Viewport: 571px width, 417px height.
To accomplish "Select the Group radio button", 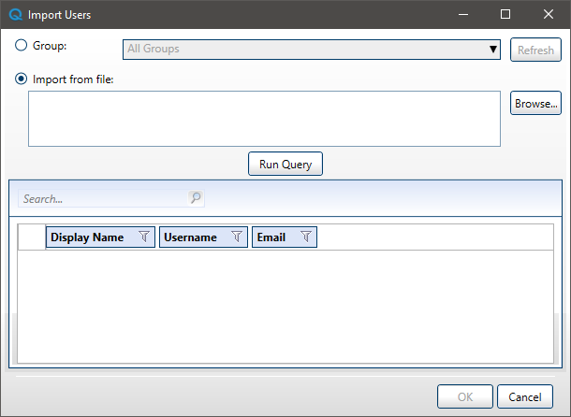I will tap(22, 45).
